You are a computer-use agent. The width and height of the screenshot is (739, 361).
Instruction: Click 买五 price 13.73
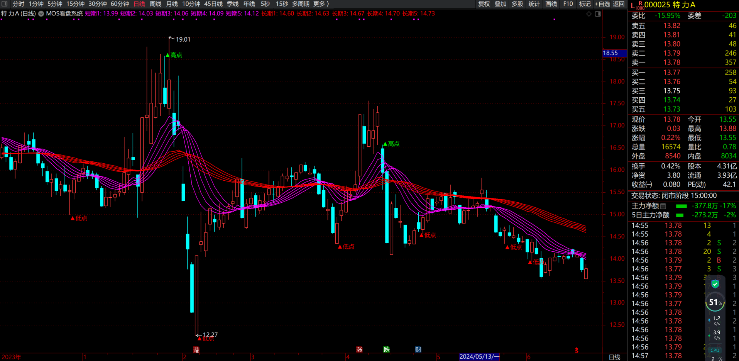pyautogui.click(x=671, y=109)
